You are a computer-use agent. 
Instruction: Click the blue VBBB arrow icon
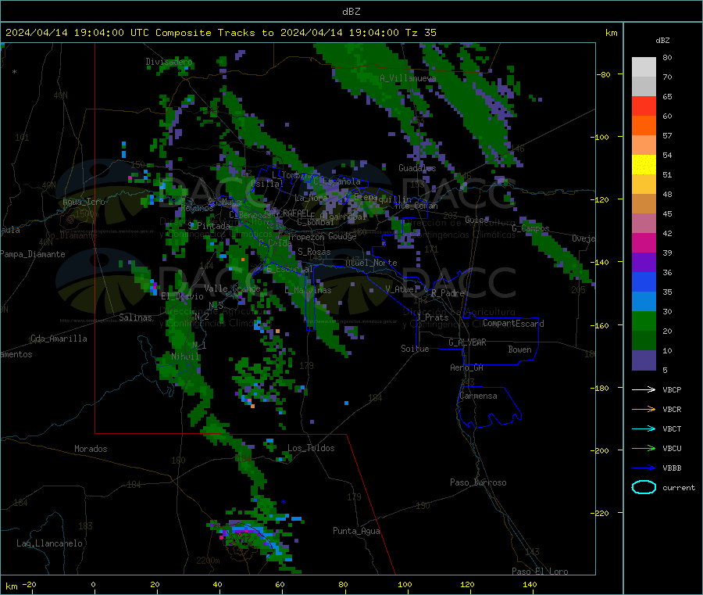(x=644, y=468)
